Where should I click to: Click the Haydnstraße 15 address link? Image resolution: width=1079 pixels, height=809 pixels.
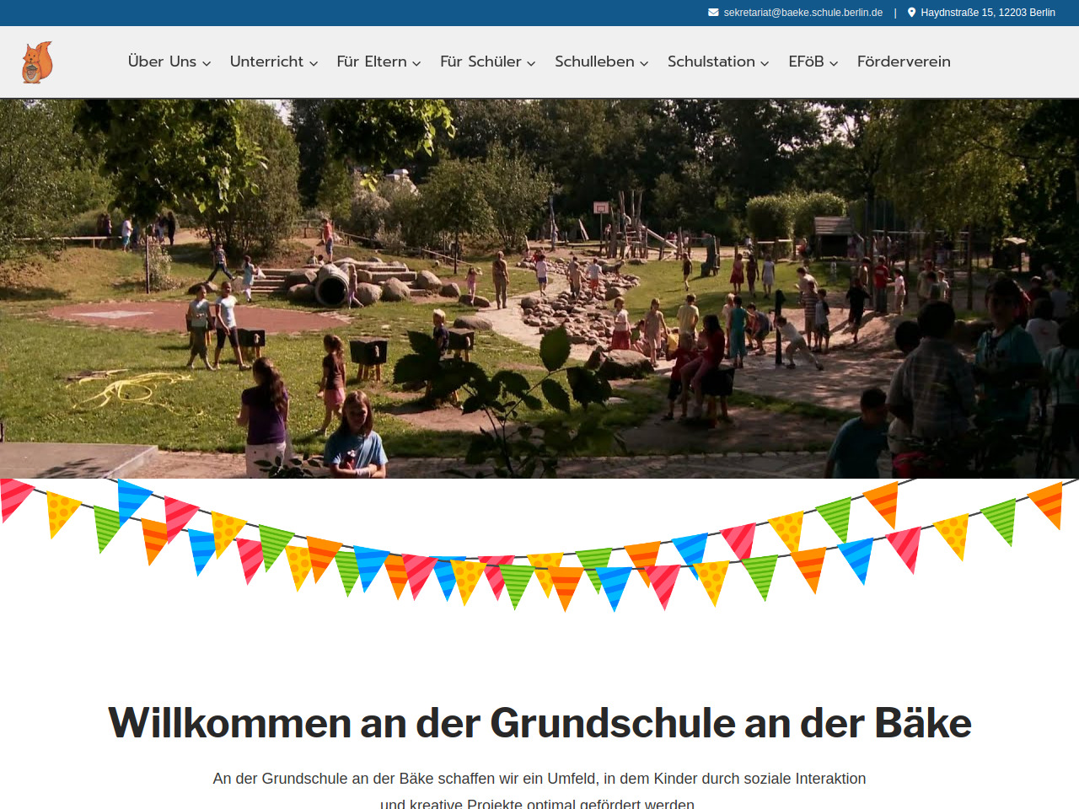click(987, 13)
